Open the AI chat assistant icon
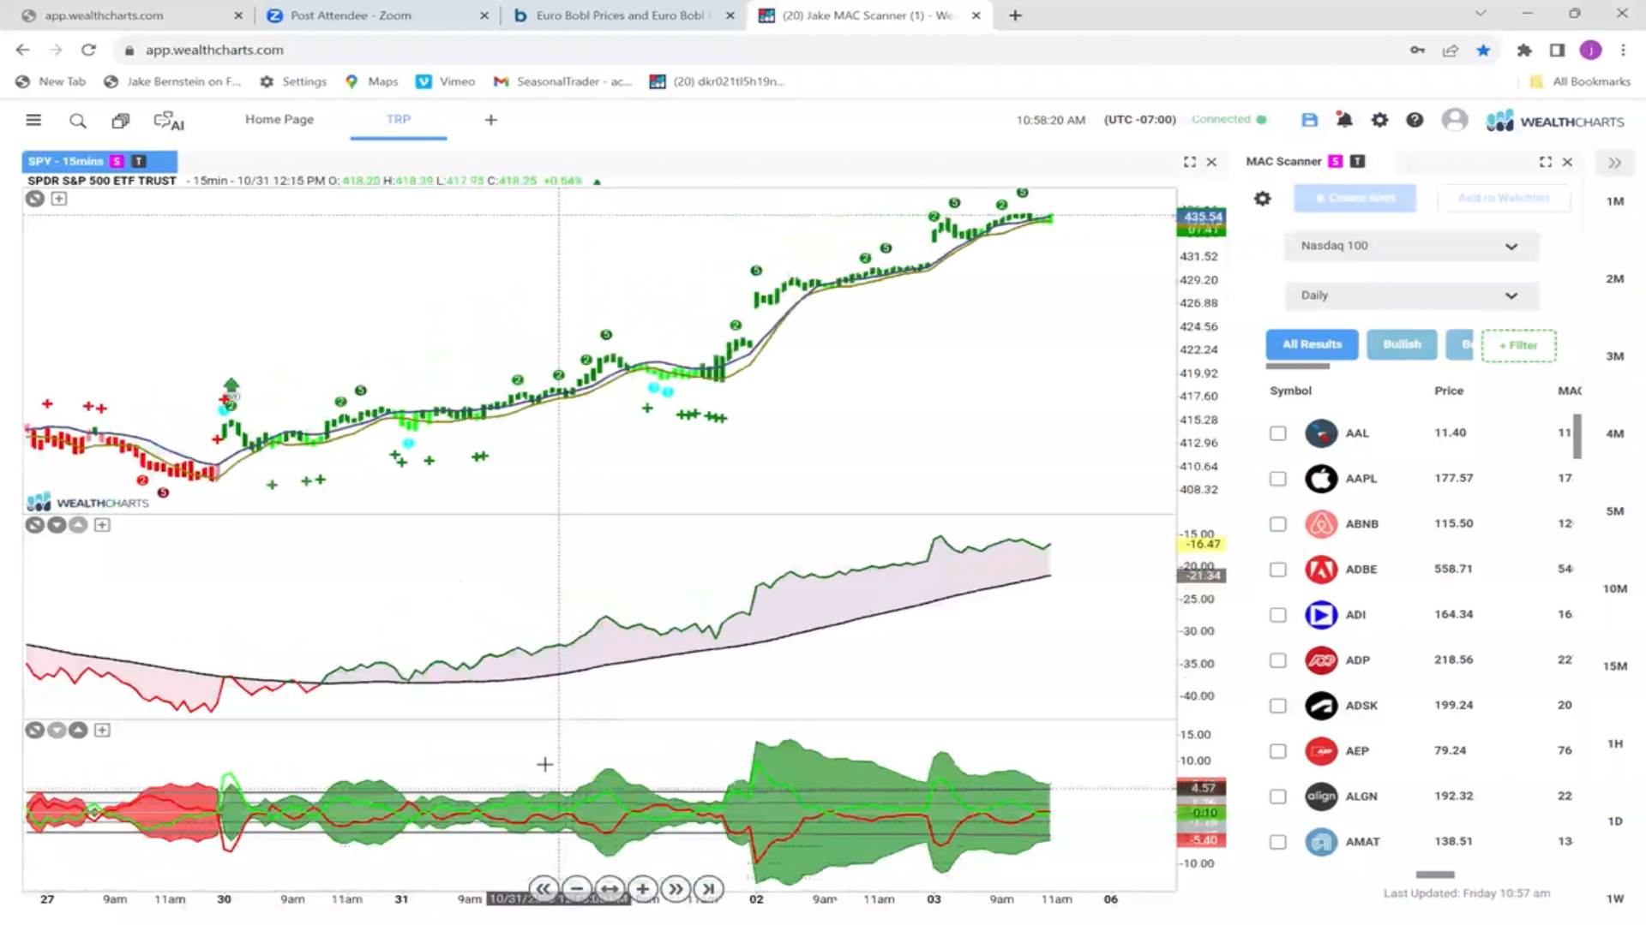This screenshot has width=1646, height=925. (169, 121)
